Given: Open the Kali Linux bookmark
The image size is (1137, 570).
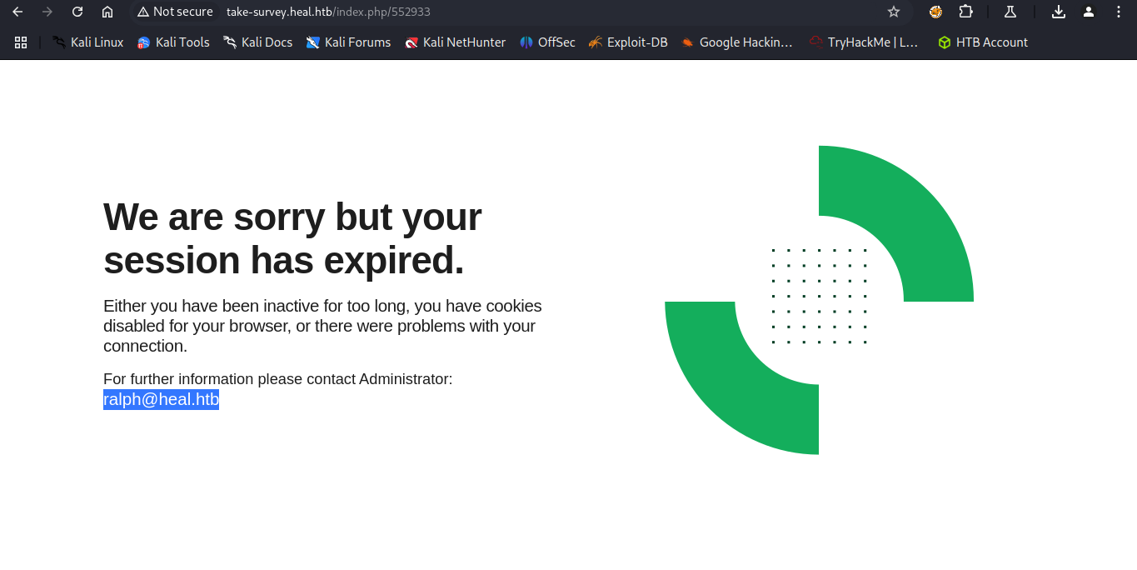Looking at the screenshot, I should pos(87,42).
